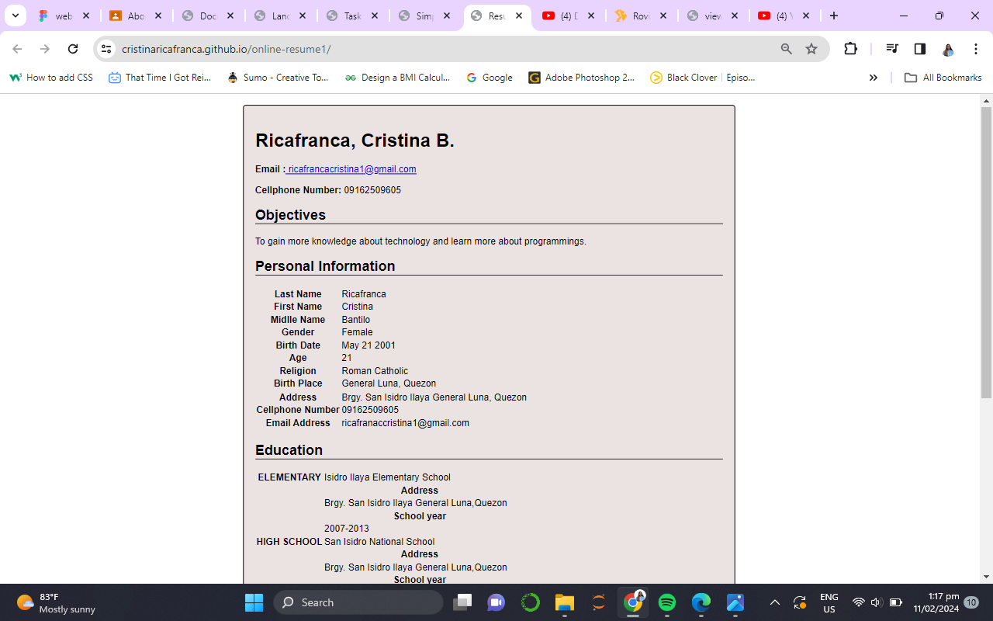Open the ENG US language switcher

829,602
